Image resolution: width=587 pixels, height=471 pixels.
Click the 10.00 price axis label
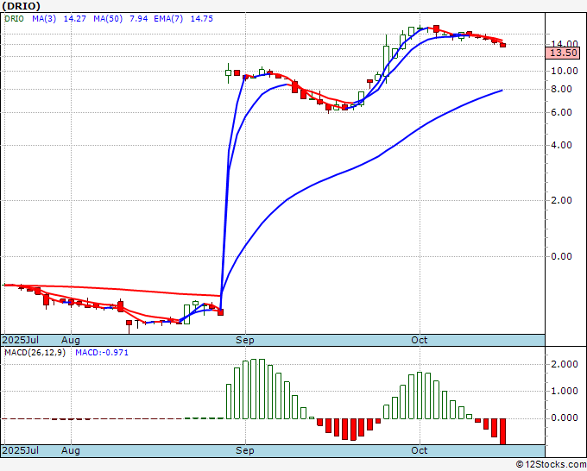click(564, 71)
